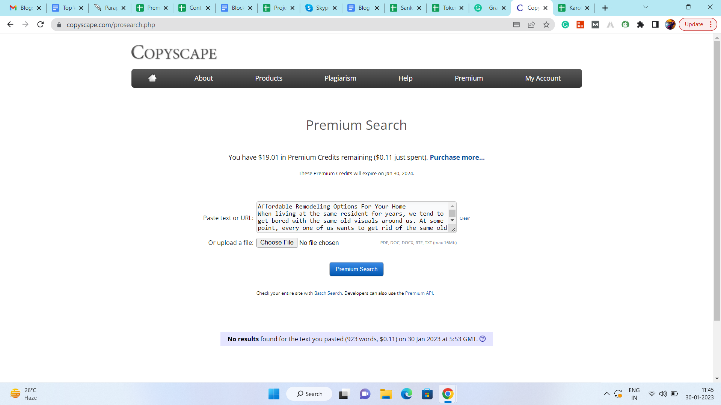The image size is (721, 405).
Task: Open Microsoft Store from taskbar
Action: click(427, 394)
